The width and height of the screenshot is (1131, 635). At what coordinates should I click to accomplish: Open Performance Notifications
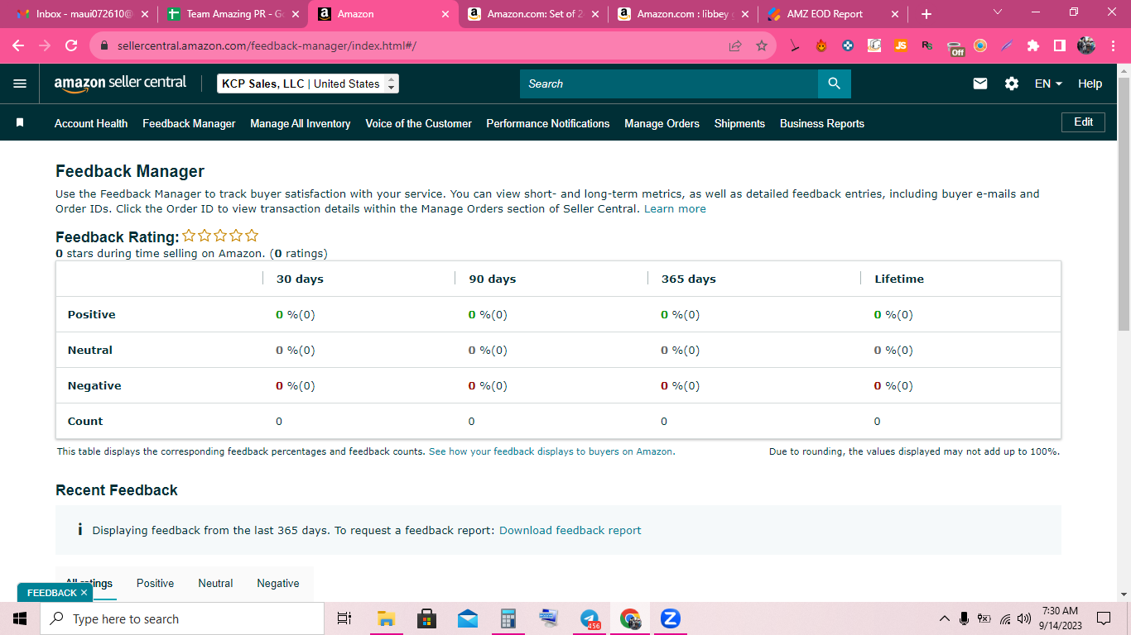[548, 123]
